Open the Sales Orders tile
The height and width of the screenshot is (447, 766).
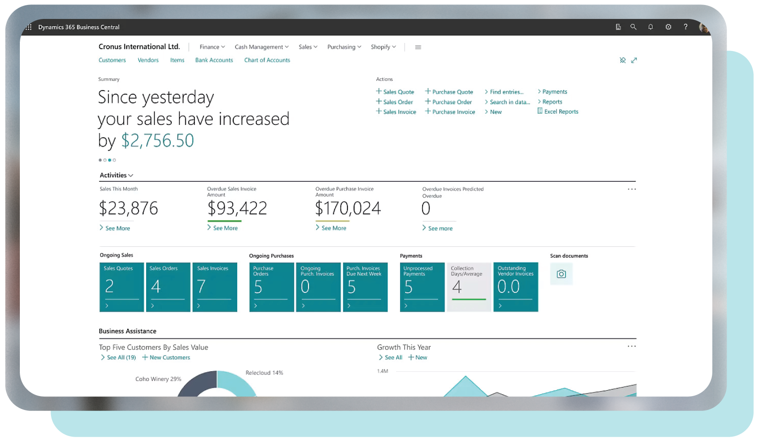point(168,287)
